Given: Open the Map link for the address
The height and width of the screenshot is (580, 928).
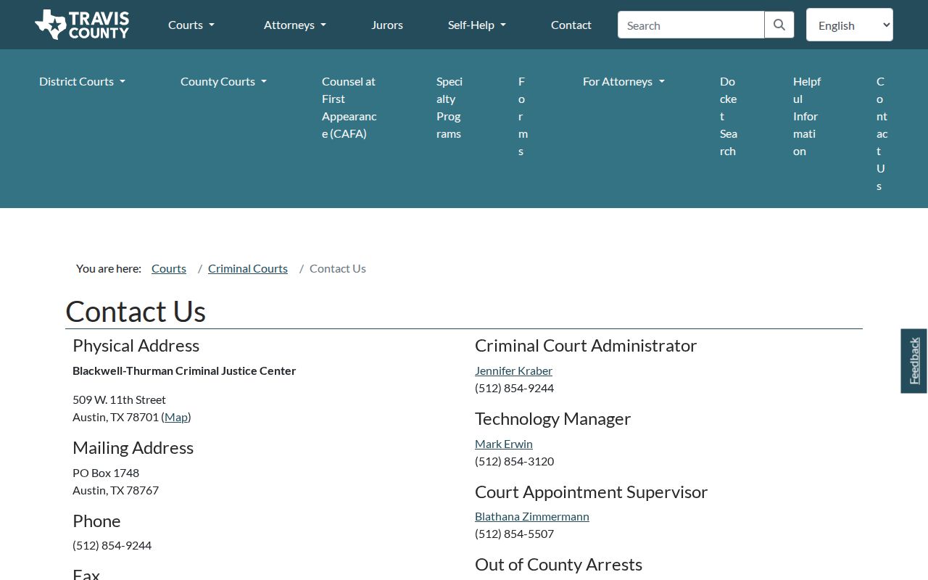Looking at the screenshot, I should (x=176, y=417).
